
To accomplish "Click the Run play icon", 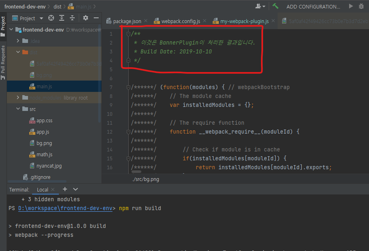I will [351, 6].
